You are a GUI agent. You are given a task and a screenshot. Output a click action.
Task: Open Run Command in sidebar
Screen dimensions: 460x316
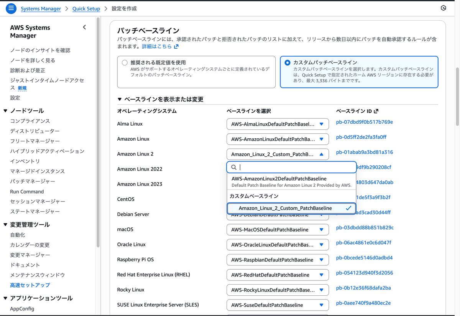27,192
